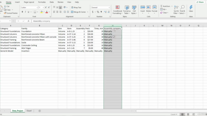Image resolution: width=207 pixels, height=116 pixels.
Task: Open Font settings dialog launcher
Action: coord(50,16)
